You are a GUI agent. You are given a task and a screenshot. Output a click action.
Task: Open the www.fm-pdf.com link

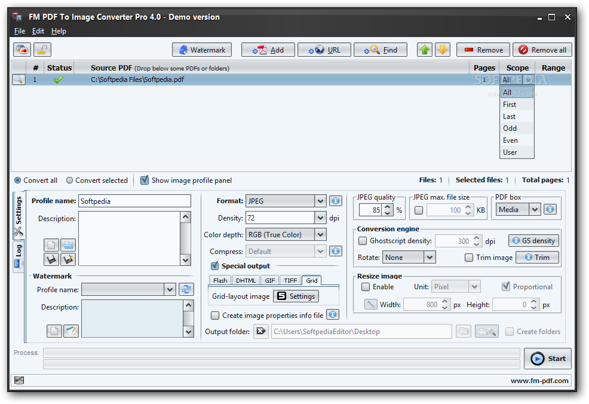539,381
